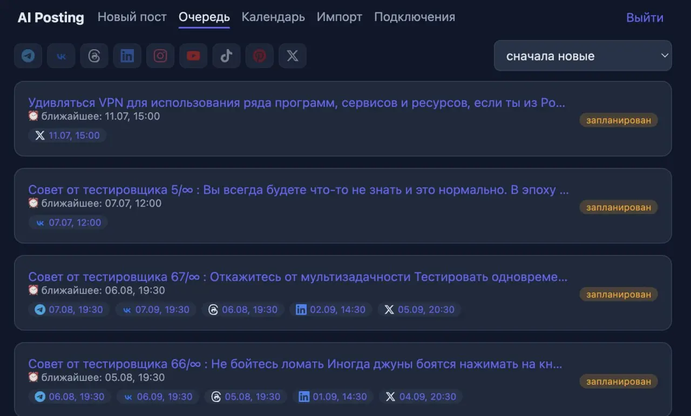This screenshot has width=691, height=416.
Task: Click Telegram chip 07.08, 19:30
Action: click(x=69, y=310)
